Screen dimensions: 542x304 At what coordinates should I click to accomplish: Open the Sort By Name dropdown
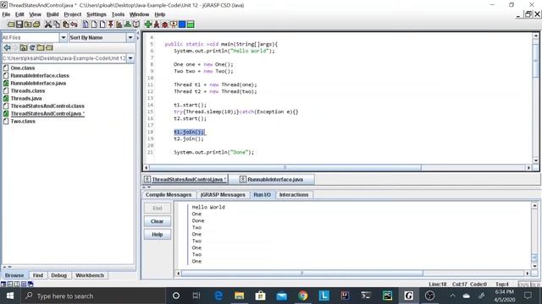(x=130, y=37)
